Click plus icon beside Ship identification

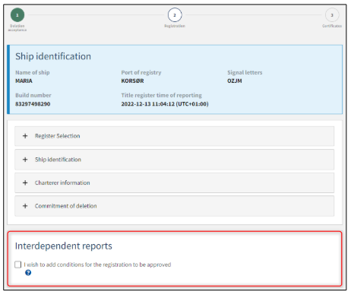(x=25, y=160)
